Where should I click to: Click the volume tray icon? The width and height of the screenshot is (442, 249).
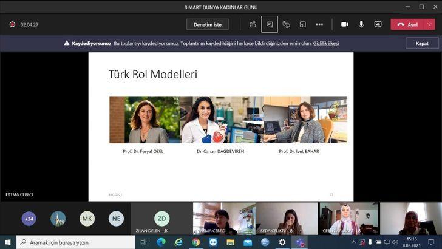click(395, 242)
